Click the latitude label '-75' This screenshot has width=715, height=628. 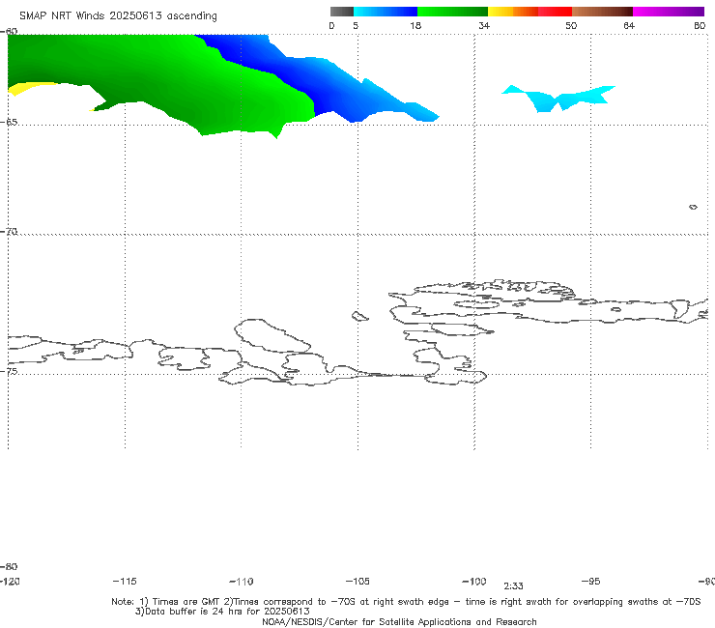(x=9, y=371)
